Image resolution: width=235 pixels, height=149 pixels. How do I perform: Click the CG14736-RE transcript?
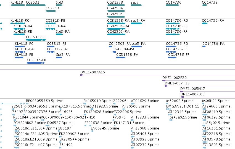tap(173, 29)
